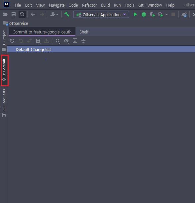Screen dimensions: 195x203
Task: Open the File menu
Action: 18,5
